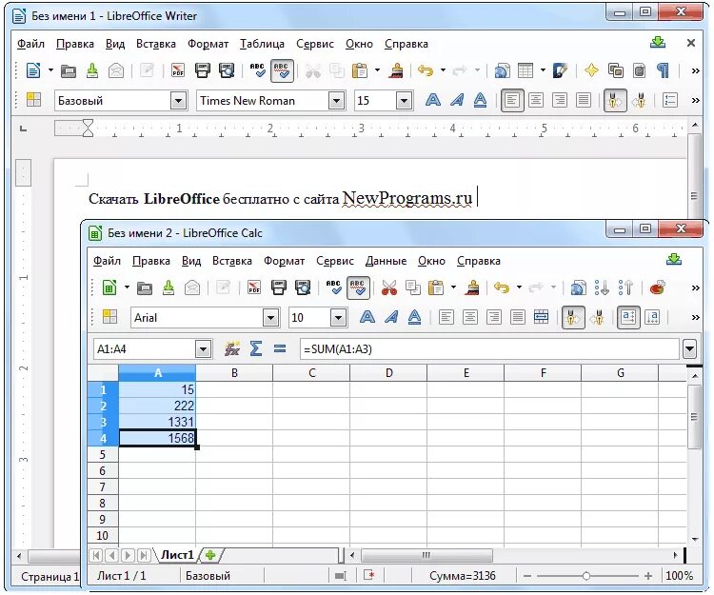Click New Document icon in Writer toolbar
This screenshot has width=714, height=595.
[33, 70]
